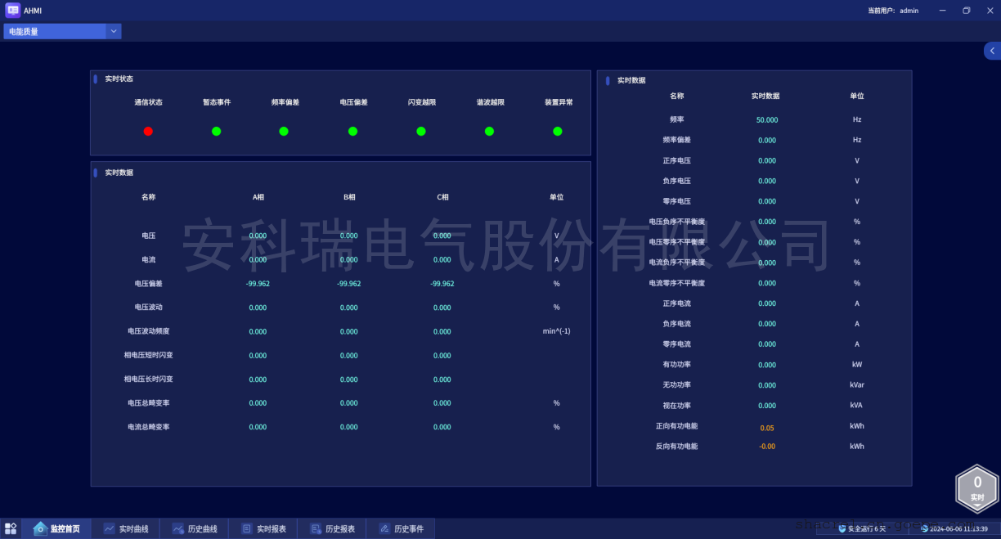The image size is (1001, 539).
Task: Open the app grid menu icon
Action: click(x=11, y=528)
